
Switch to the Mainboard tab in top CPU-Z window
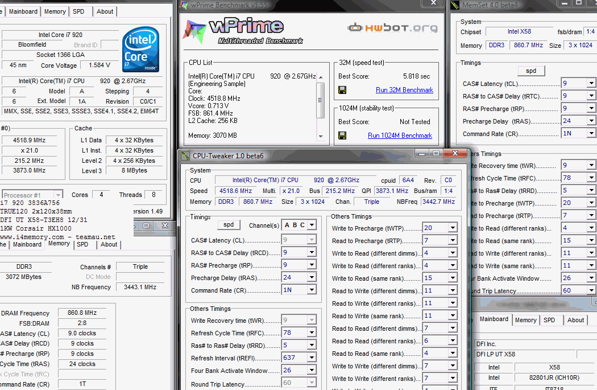click(x=23, y=11)
